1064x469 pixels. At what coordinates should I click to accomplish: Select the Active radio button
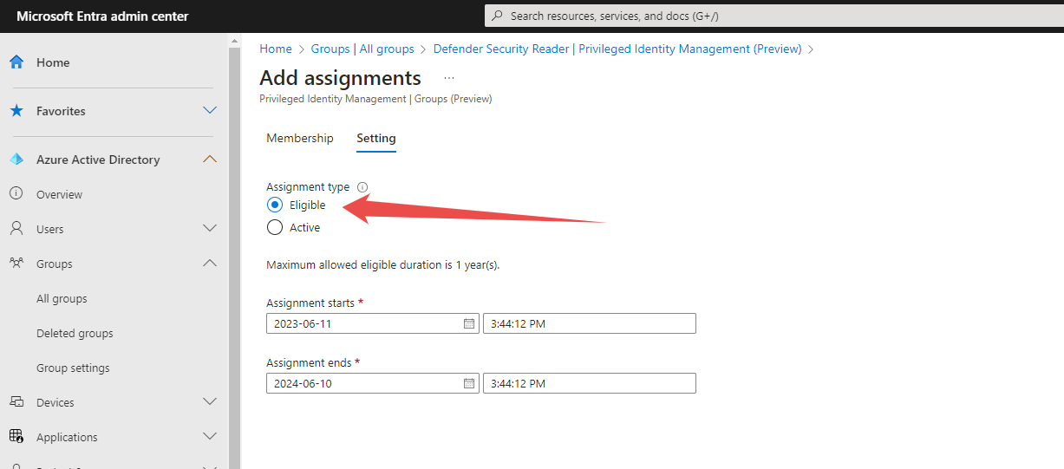pos(275,227)
